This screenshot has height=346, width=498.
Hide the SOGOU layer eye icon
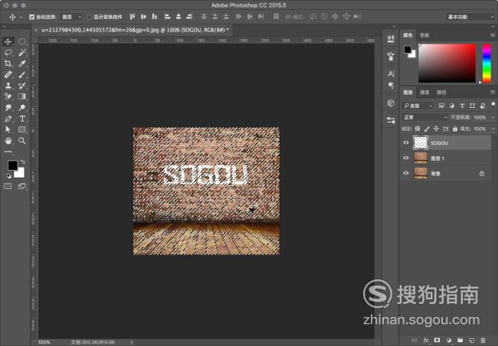[406, 143]
